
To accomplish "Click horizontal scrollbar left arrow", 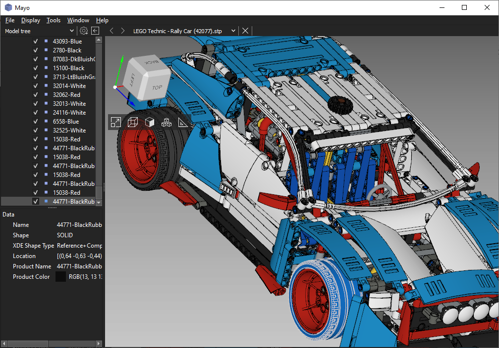I will tap(4, 344).
